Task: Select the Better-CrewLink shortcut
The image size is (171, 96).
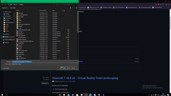Action: [x=22, y=39]
